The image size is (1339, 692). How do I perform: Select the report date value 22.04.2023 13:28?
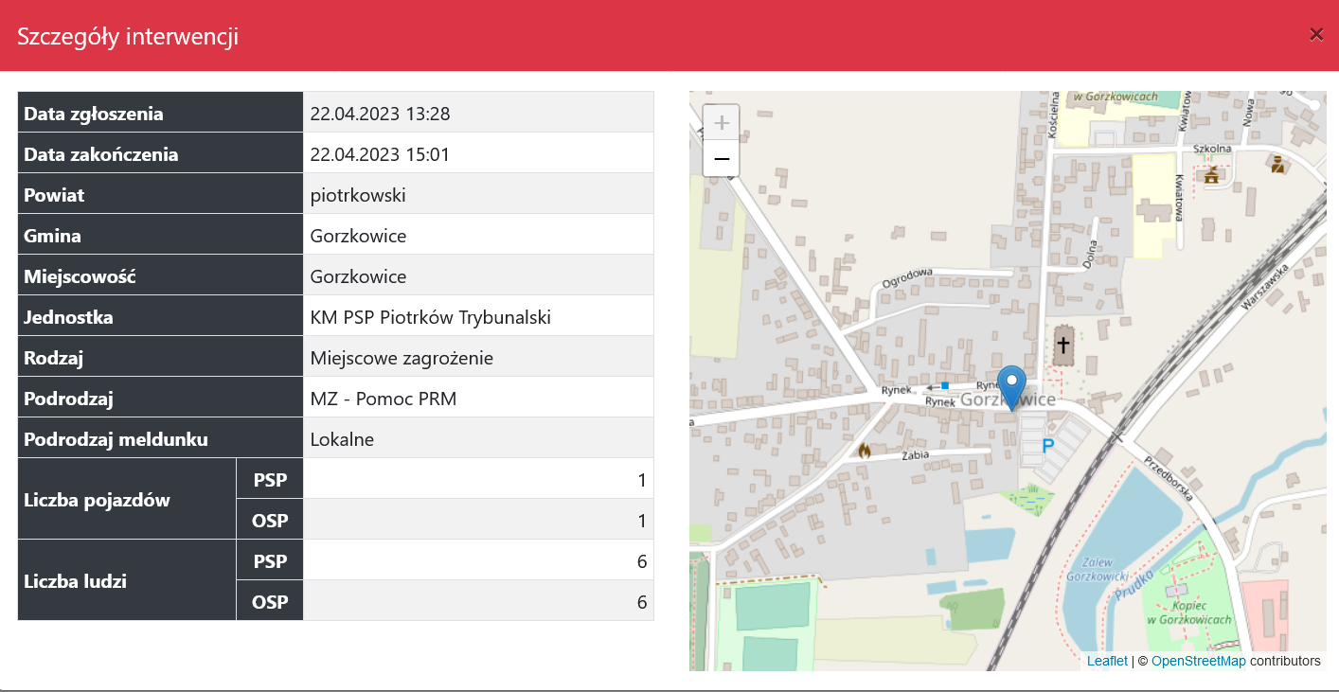pyautogui.click(x=380, y=115)
